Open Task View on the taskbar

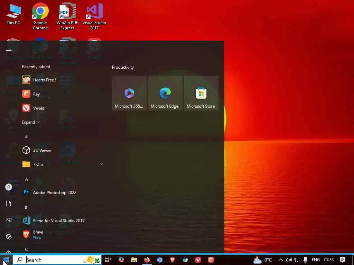[x=108, y=260]
